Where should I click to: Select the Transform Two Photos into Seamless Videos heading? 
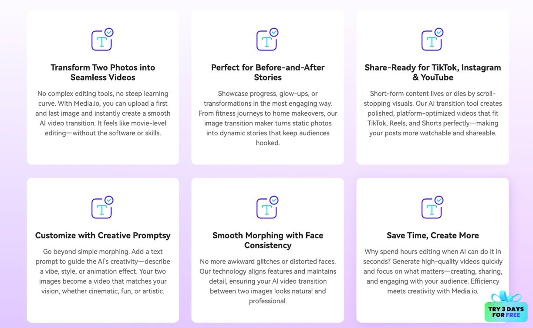pyautogui.click(x=103, y=72)
